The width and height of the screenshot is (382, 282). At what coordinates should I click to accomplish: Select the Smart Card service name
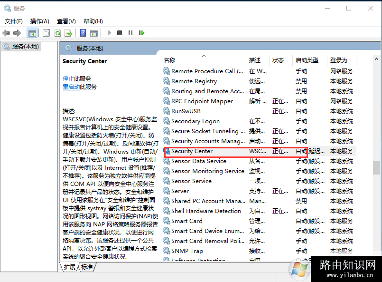point(187,221)
